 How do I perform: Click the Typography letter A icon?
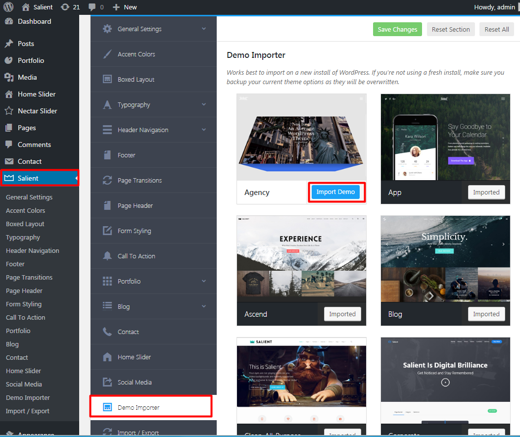tap(107, 104)
